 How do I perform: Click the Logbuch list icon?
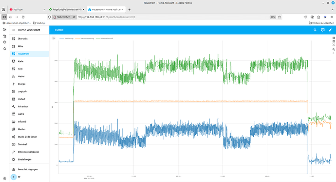(x=14, y=91)
